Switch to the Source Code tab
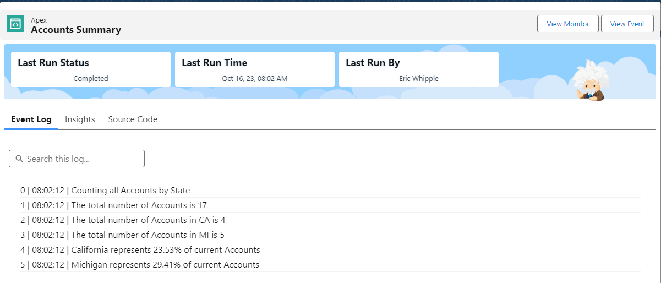Screen dimensions: 661x283 point(133,119)
